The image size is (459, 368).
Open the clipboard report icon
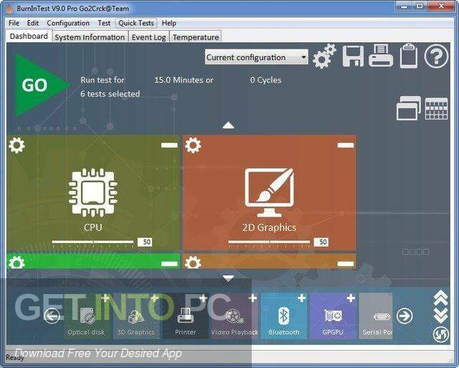click(408, 56)
